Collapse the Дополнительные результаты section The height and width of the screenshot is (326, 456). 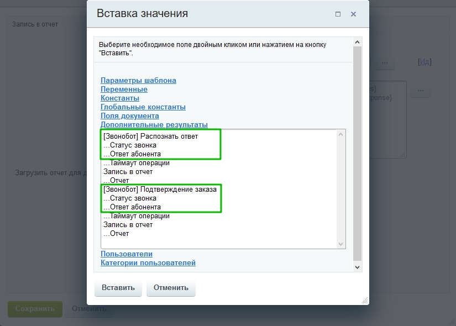pos(154,125)
